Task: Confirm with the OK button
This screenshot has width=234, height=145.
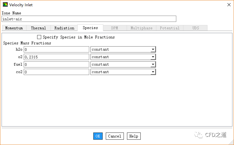Action: [98, 136]
